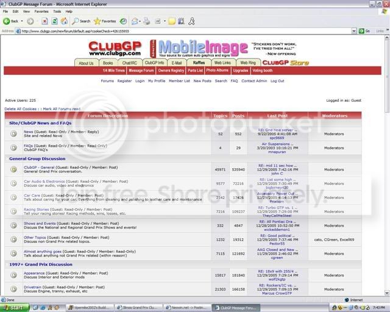This screenshot has height=312, width=390.
Task: Click the vertical scrollbar down arrow
Action: pos(387,292)
